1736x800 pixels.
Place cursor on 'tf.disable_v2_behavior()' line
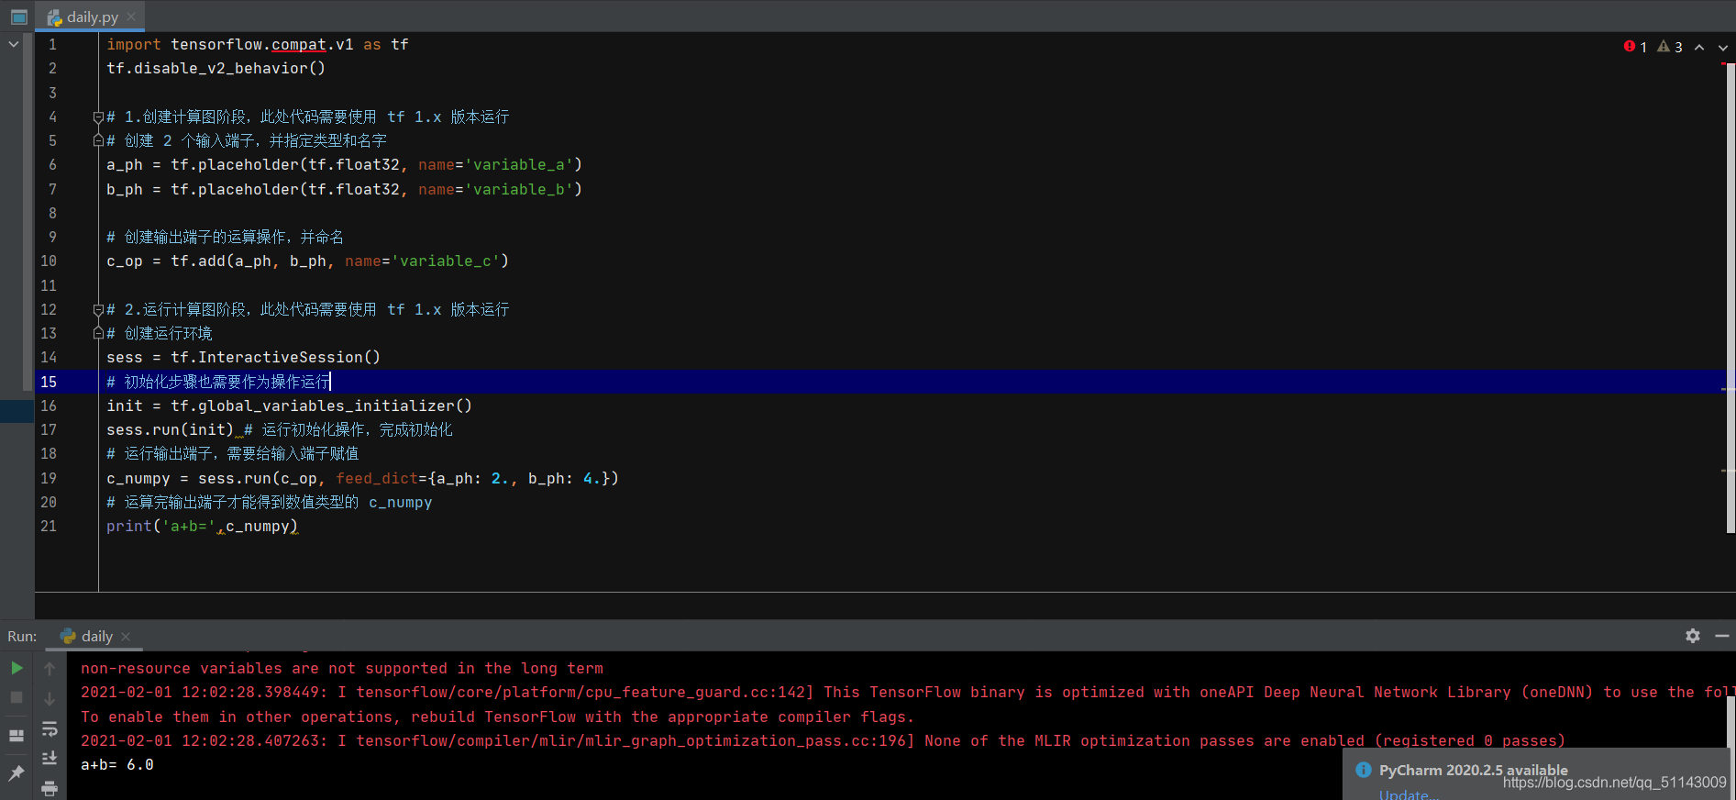coord(216,68)
